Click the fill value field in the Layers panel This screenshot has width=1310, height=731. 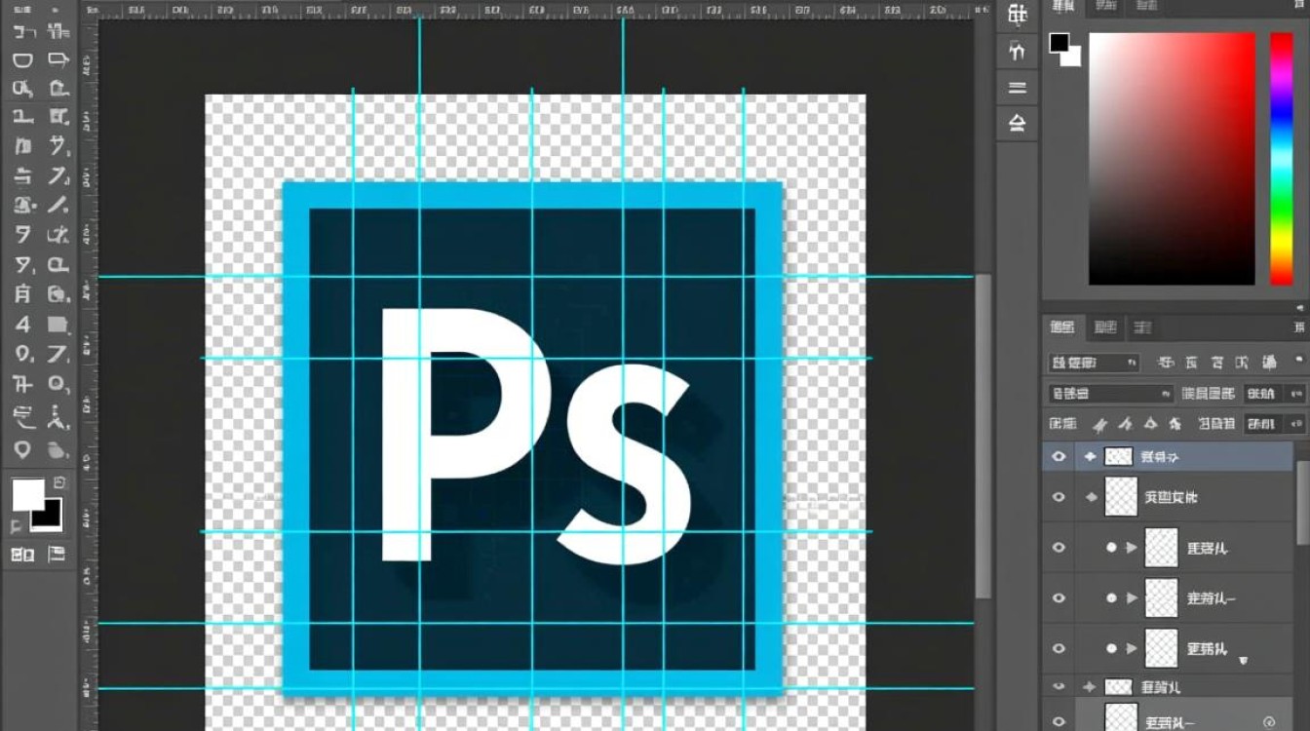tap(1261, 424)
